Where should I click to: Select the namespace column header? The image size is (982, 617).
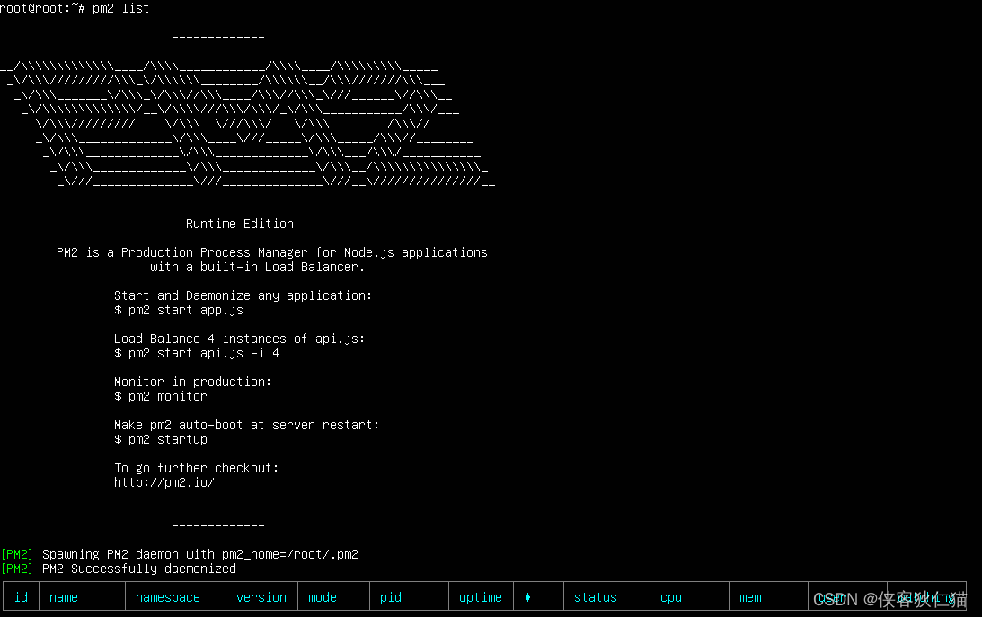click(x=168, y=596)
